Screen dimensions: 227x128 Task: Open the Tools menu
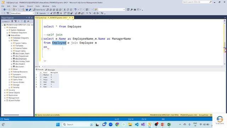click(38, 6)
